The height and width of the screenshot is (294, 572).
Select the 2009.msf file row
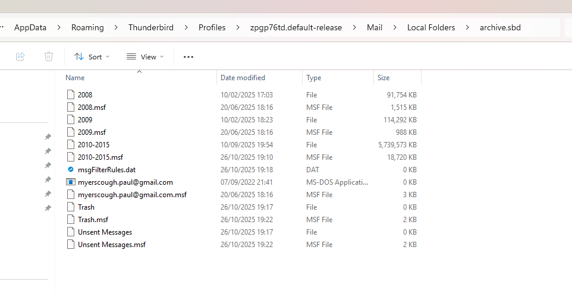[x=92, y=132]
